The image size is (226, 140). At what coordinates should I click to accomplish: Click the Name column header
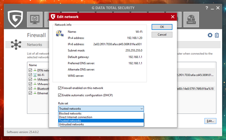click(x=33, y=65)
